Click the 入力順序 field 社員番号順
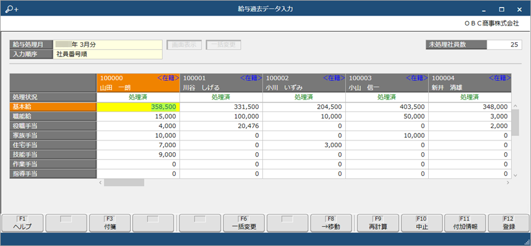Screen dimensions: 531x246 click(108, 54)
